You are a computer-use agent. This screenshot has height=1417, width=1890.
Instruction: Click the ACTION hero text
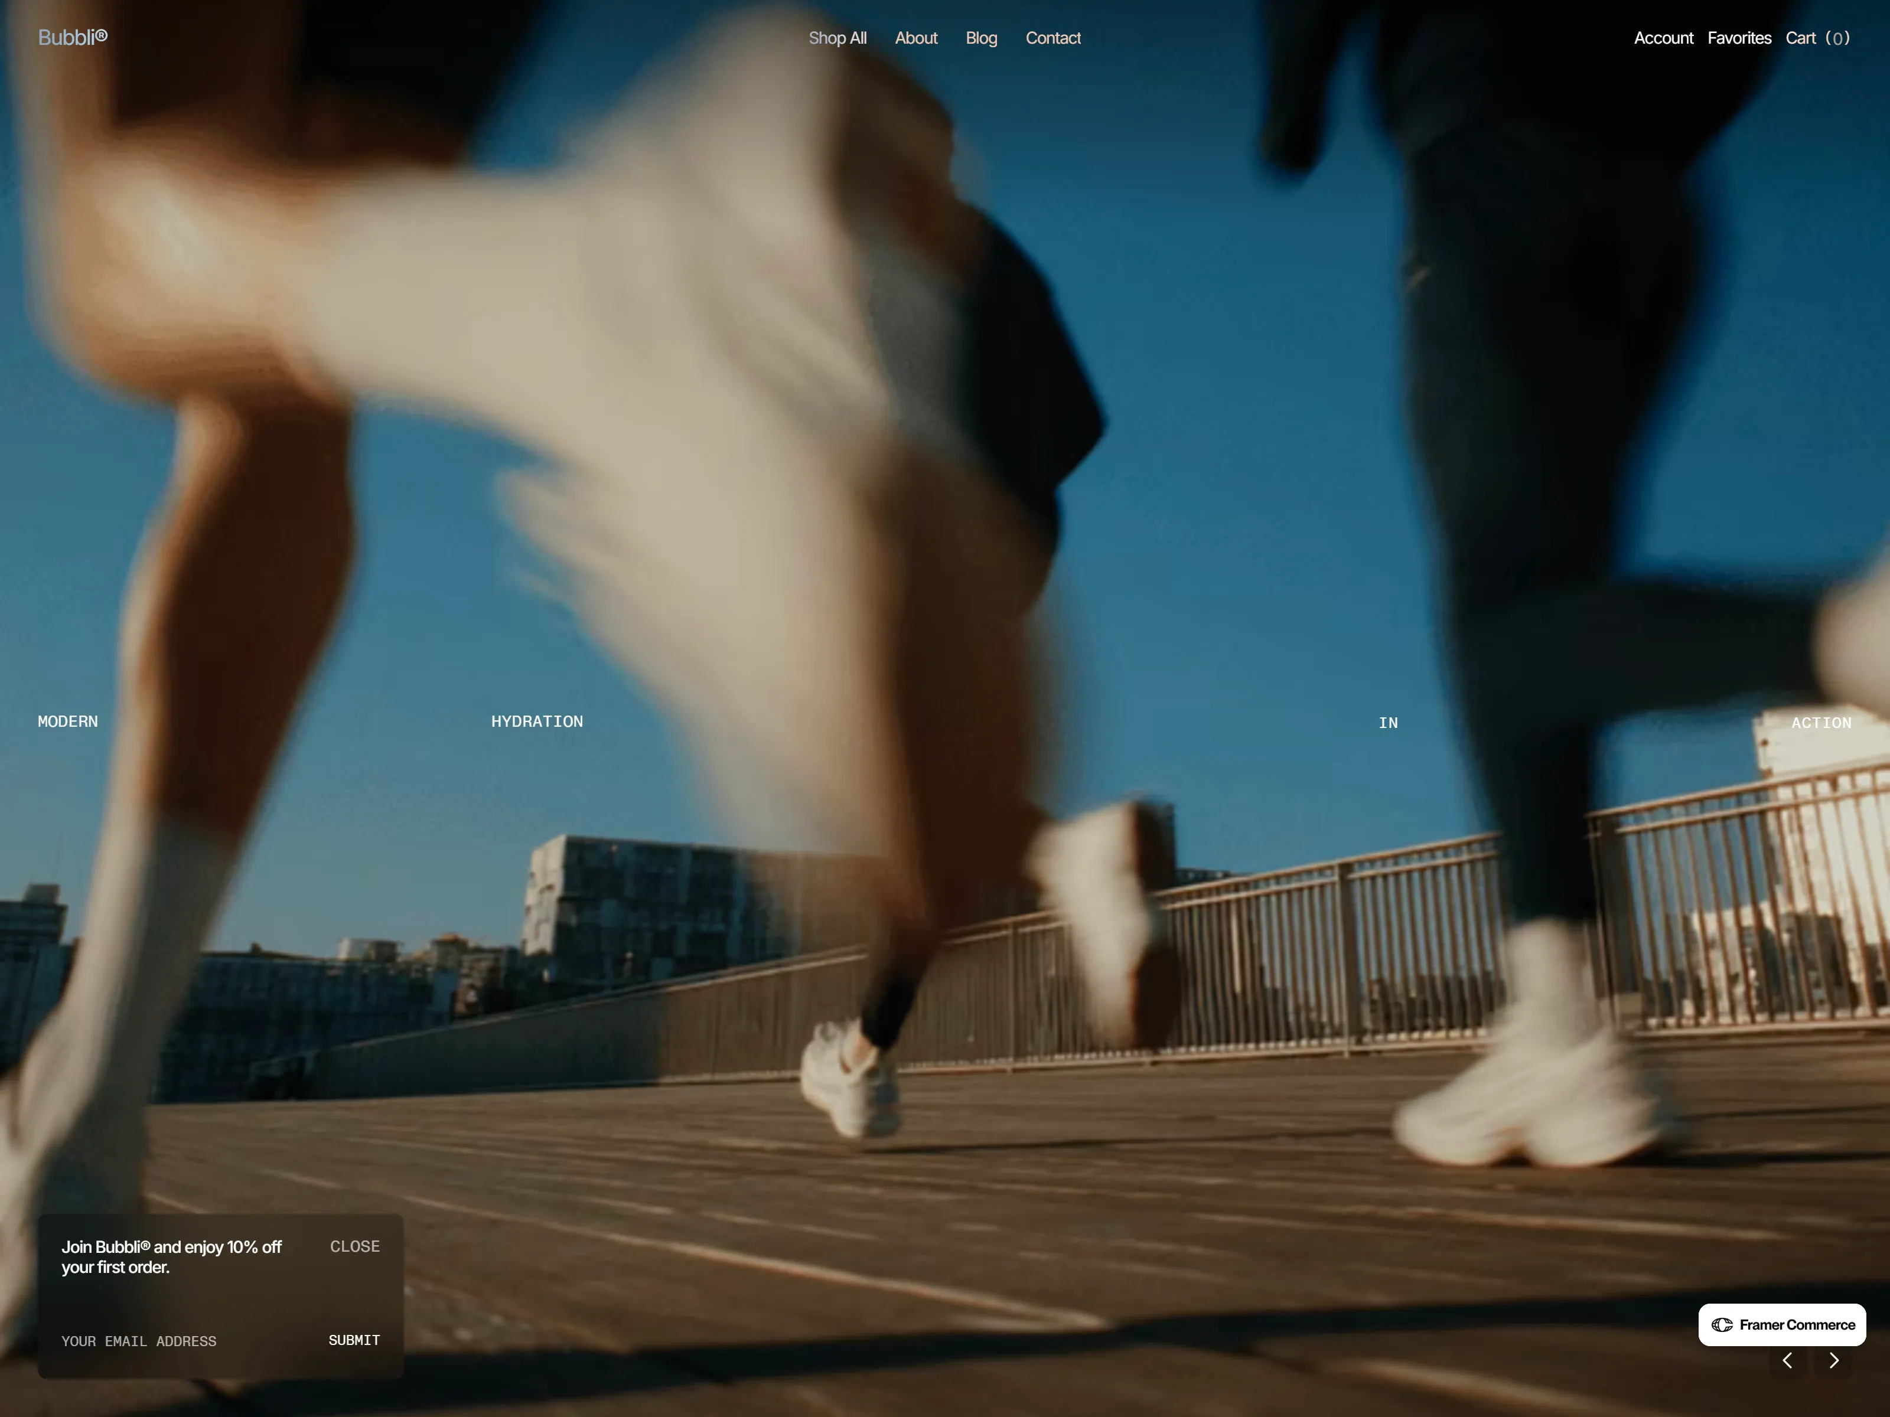[x=1821, y=723]
